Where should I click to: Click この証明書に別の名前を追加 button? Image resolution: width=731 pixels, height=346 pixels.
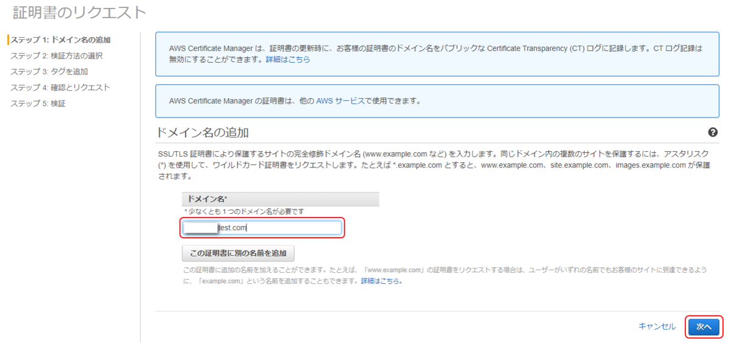(x=238, y=253)
